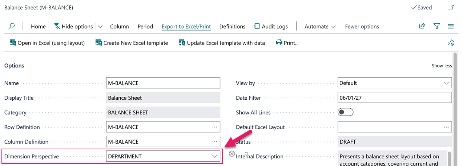Click the list view icon
This screenshot has width=463, height=166.
tap(451, 26)
